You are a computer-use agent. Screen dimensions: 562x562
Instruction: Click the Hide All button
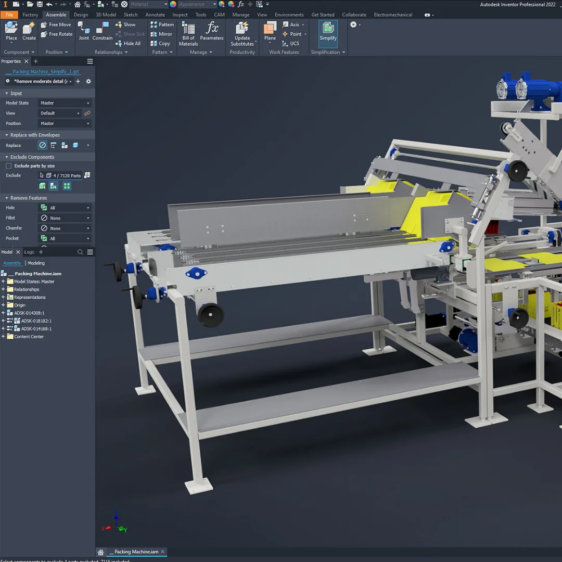pyautogui.click(x=128, y=44)
